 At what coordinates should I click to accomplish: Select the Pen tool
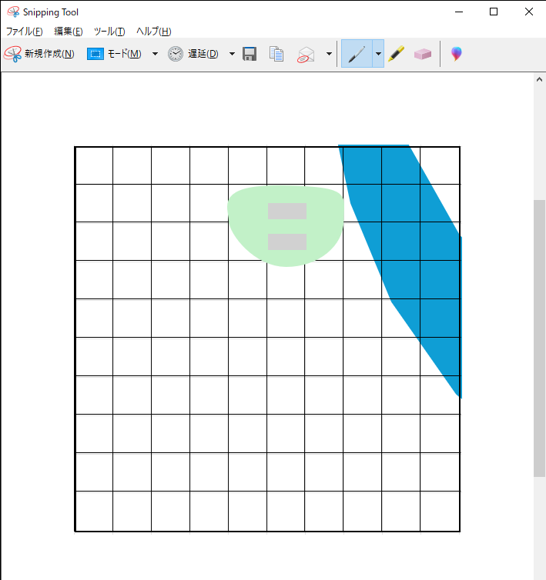pos(357,54)
